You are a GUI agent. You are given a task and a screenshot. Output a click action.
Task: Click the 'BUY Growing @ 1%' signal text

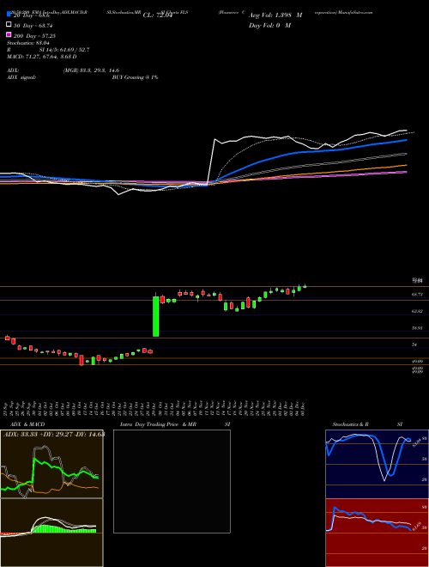(x=135, y=77)
